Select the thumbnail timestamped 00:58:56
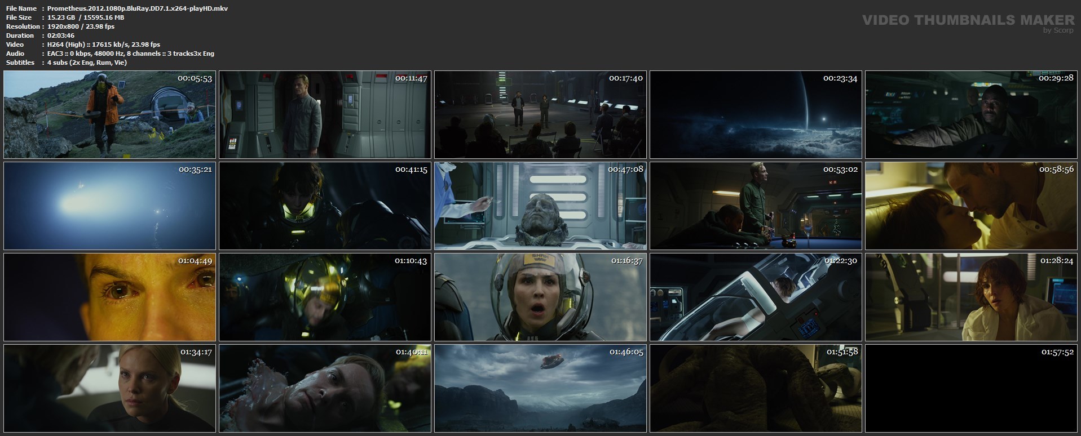1081x436 pixels. [x=971, y=206]
